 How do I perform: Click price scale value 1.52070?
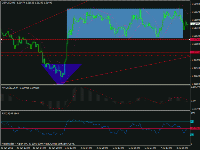196,12
